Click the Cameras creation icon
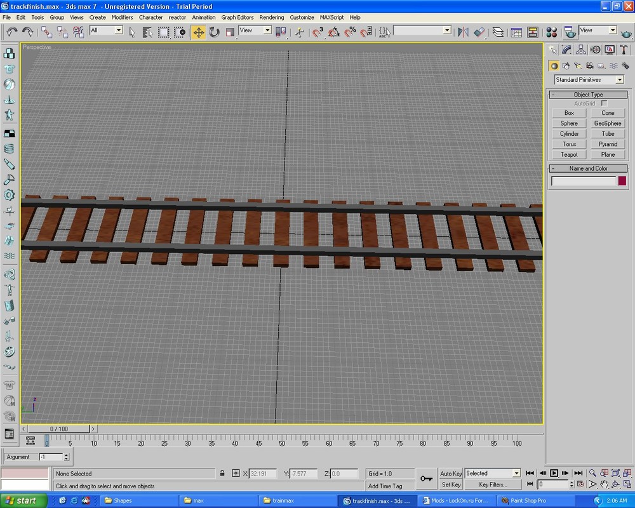635x508 pixels. (589, 65)
